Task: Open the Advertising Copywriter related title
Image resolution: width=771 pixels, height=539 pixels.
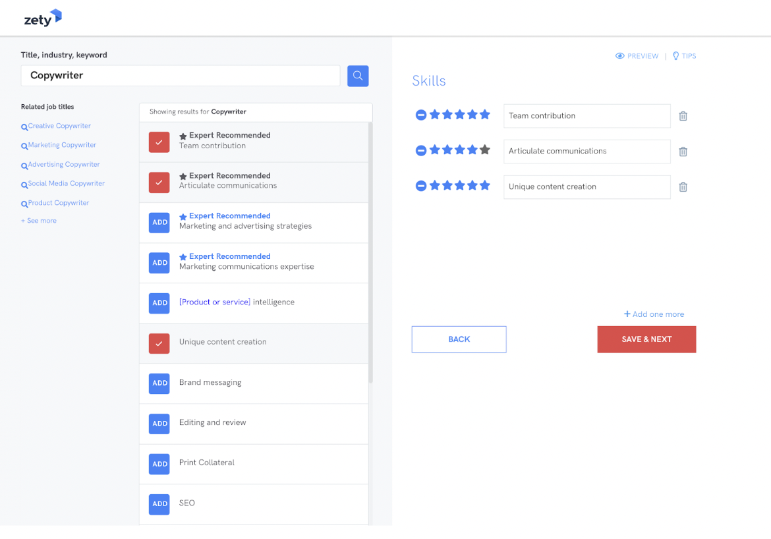Action: pyautogui.click(x=64, y=164)
